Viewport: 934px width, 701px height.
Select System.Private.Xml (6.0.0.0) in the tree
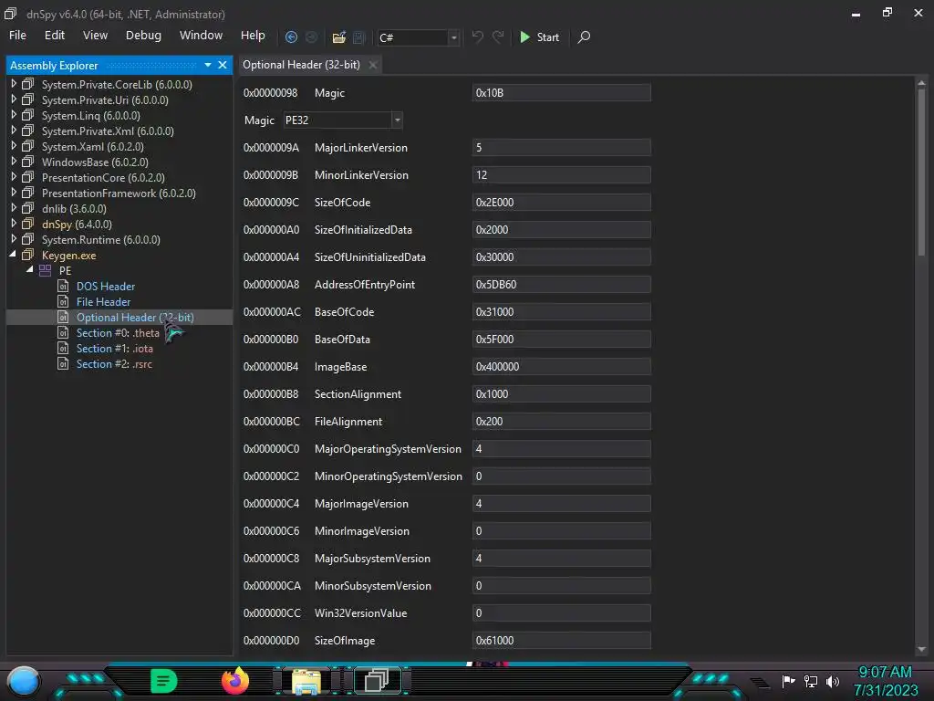pyautogui.click(x=119, y=131)
